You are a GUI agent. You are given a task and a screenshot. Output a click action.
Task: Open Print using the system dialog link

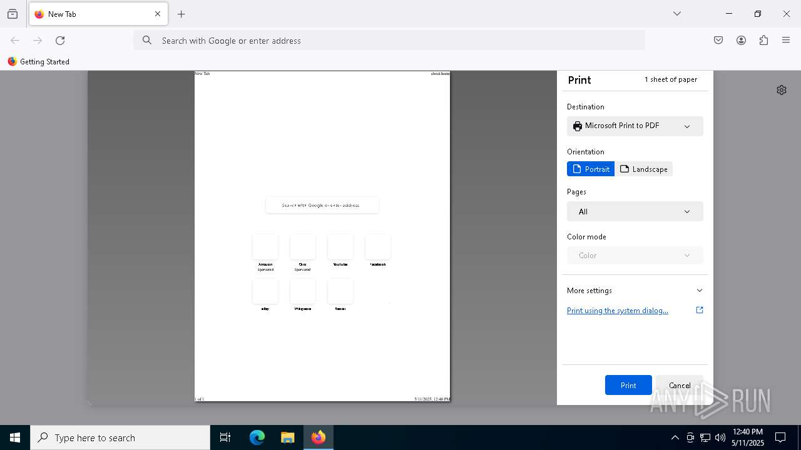click(617, 311)
